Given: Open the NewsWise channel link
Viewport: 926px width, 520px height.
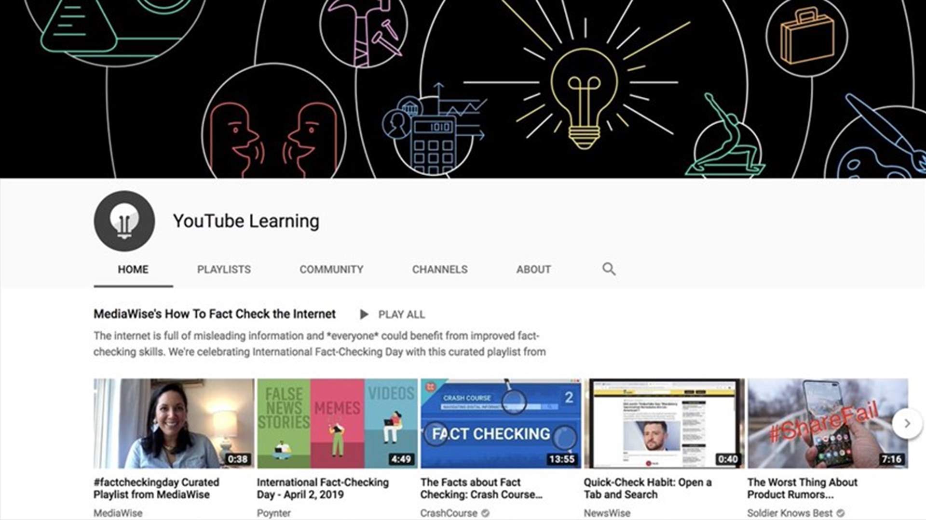Looking at the screenshot, I should tap(607, 513).
